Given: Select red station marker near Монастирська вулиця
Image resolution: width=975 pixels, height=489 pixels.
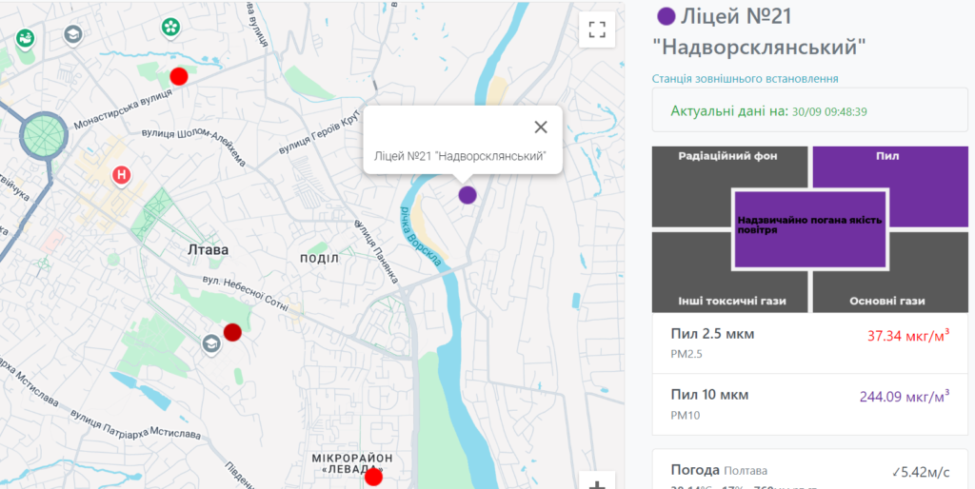Looking at the screenshot, I should click(x=178, y=76).
